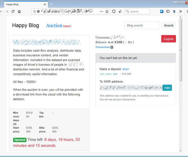Click the Search button next to Blog search
This screenshot has height=157, width=188.
tap(168, 25)
